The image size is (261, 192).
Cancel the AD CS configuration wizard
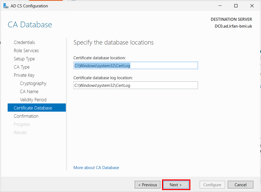tap(241, 185)
